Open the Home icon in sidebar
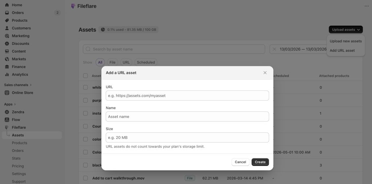 [7, 5]
